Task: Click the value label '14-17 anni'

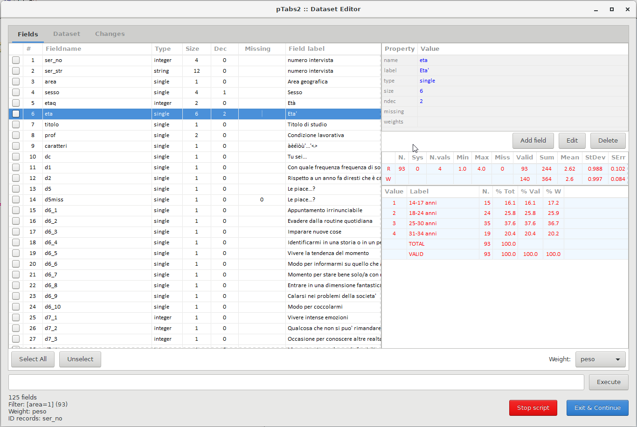Action: point(422,203)
